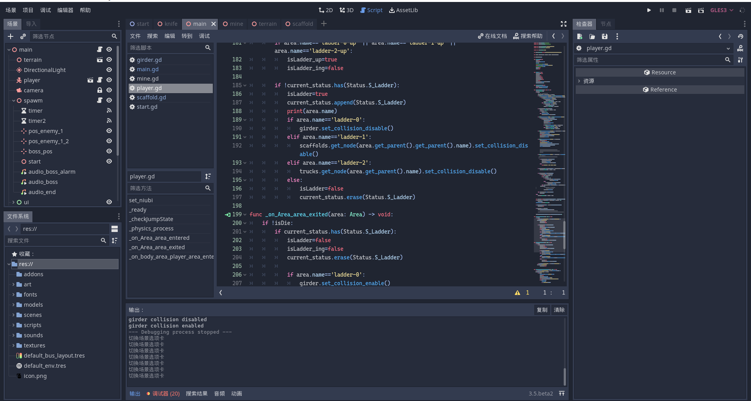751x401 pixels.
Task: Hide the pos_enemy_1 node
Action: (109, 131)
